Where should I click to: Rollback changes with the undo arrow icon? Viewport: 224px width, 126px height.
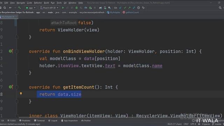click(143, 8)
